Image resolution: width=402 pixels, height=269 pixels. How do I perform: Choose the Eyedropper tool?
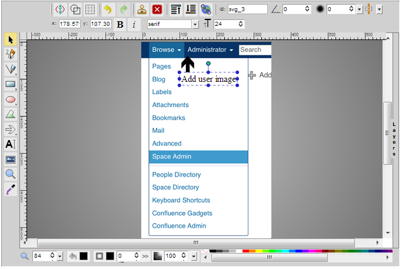11,190
